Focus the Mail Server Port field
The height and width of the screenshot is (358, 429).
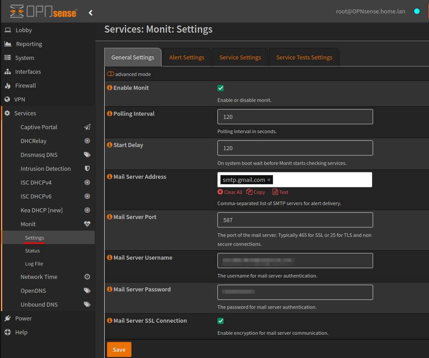[295, 220]
